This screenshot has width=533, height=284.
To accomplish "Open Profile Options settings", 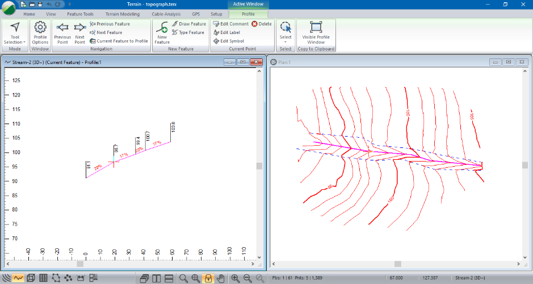I will [40, 32].
